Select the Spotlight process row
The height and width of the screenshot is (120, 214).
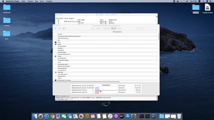(106, 72)
